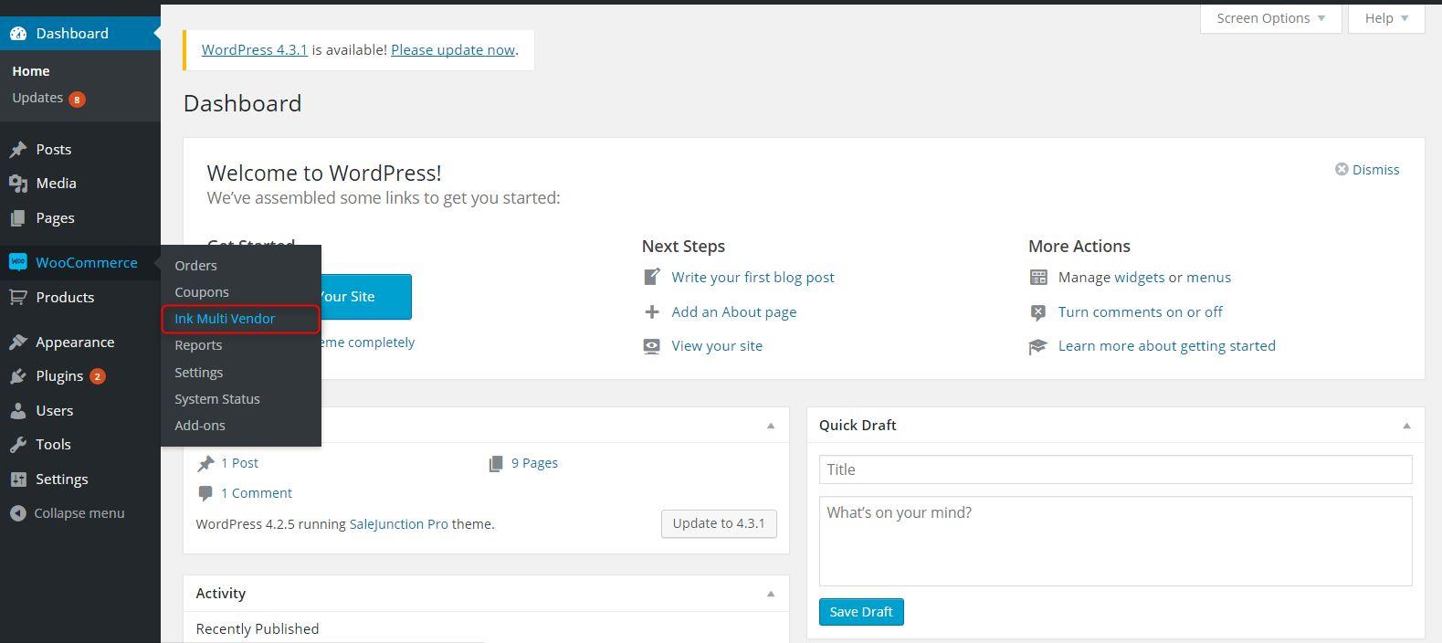The image size is (1442, 643).
Task: Open Add an About page link
Action: click(734, 312)
